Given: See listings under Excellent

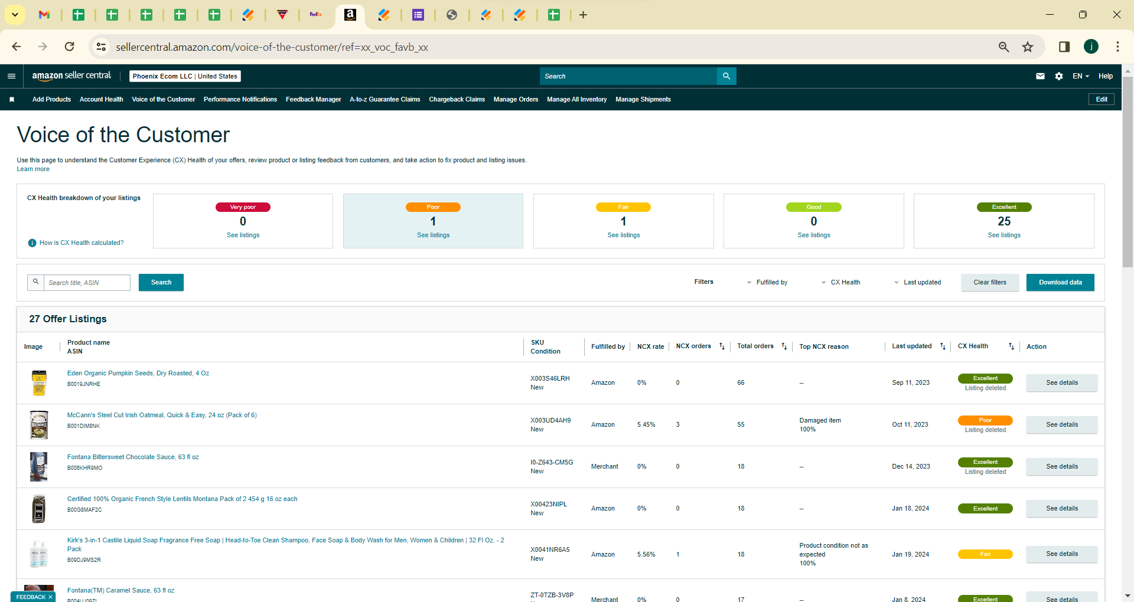Looking at the screenshot, I should coord(1004,235).
